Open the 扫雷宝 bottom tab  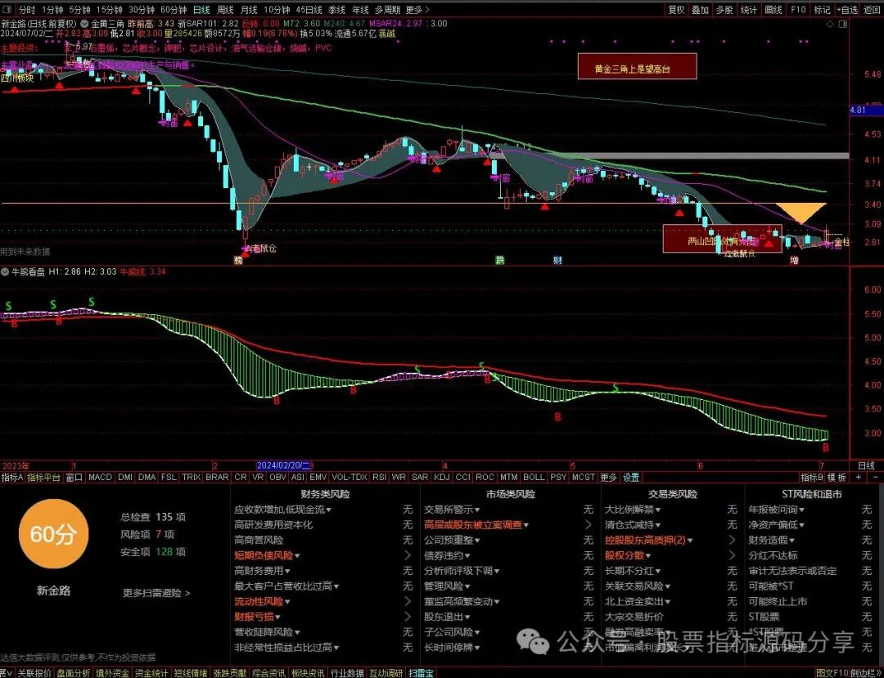[422, 673]
